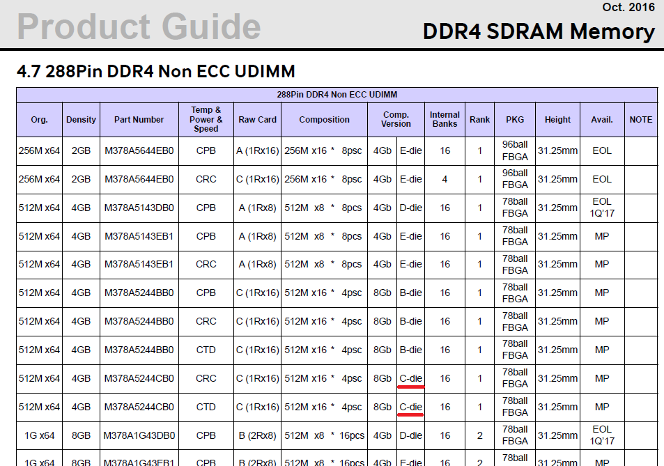The image size is (664, 466).
Task: Click the 'Product Guide' title text
Action: coord(139,26)
